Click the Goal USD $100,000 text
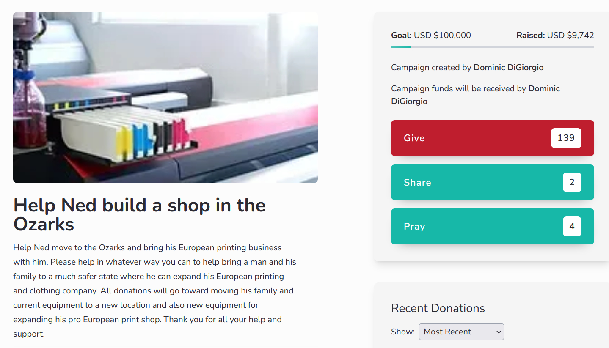Image resolution: width=609 pixels, height=348 pixels. [x=431, y=36]
